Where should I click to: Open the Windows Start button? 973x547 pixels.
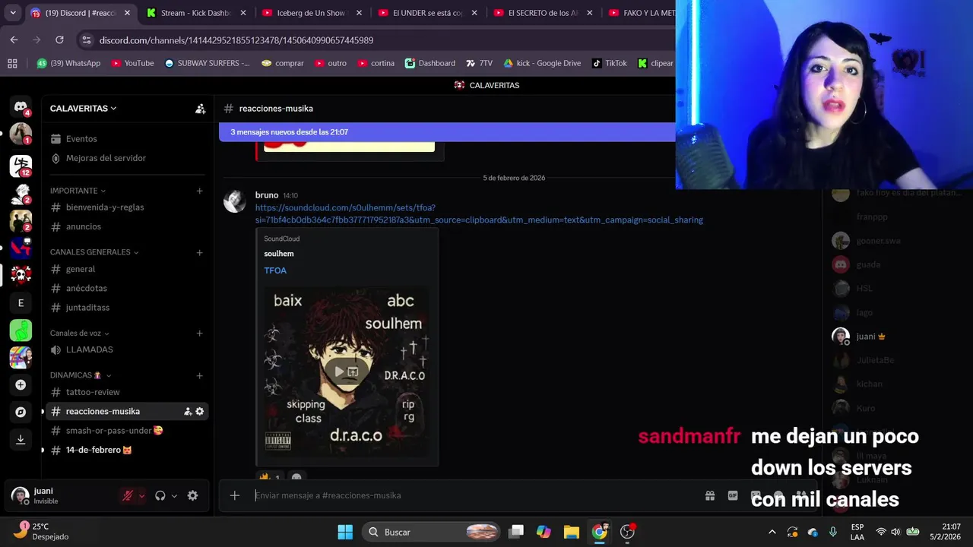pyautogui.click(x=345, y=532)
